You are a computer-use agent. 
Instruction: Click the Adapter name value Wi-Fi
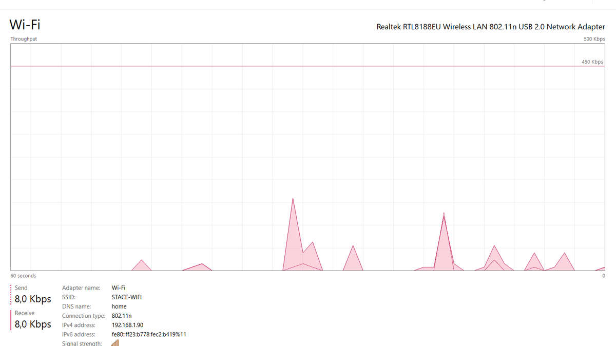118,288
